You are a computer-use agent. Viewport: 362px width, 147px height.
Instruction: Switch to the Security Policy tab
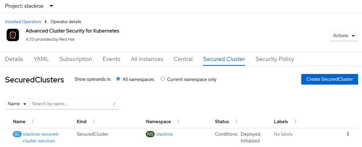(x=275, y=59)
